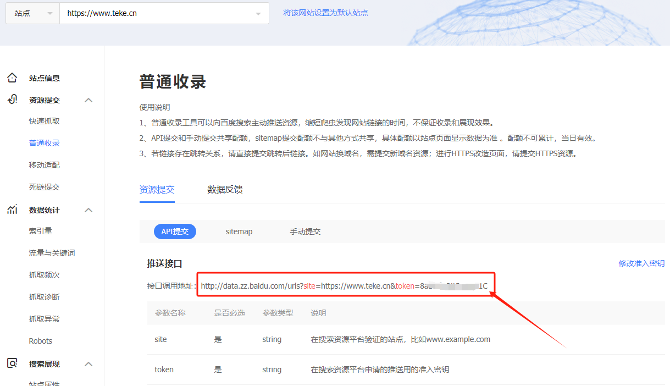Click the site row description with www.example.com
The height and width of the screenshot is (386, 670).
401,339
